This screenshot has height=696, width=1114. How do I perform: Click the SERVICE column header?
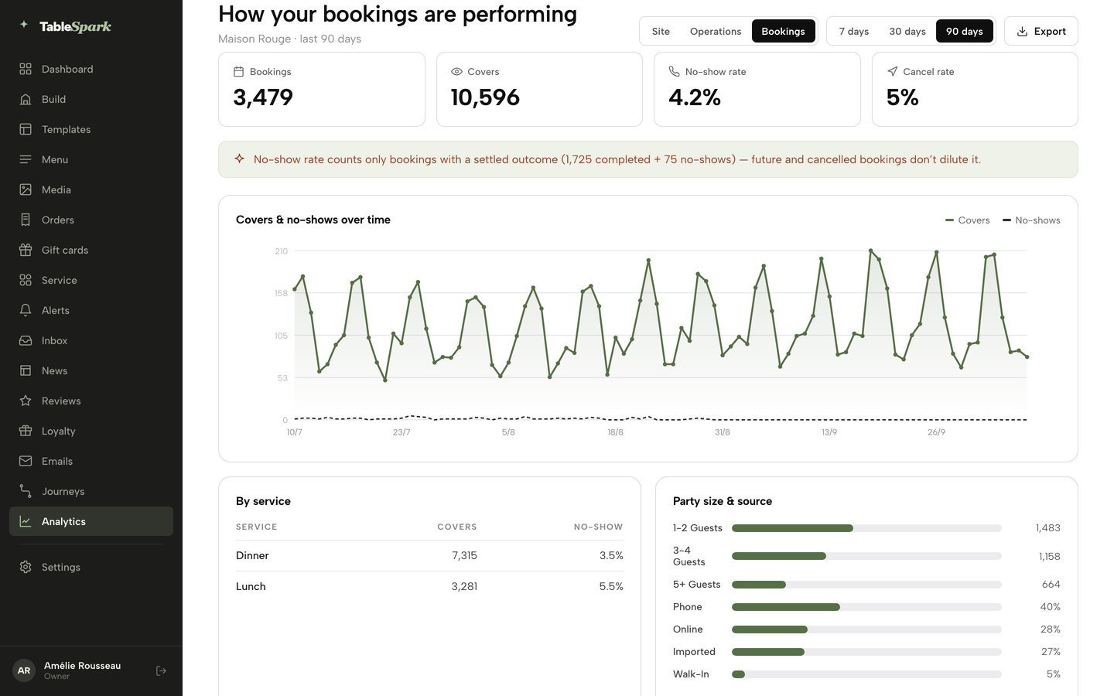[x=256, y=527]
